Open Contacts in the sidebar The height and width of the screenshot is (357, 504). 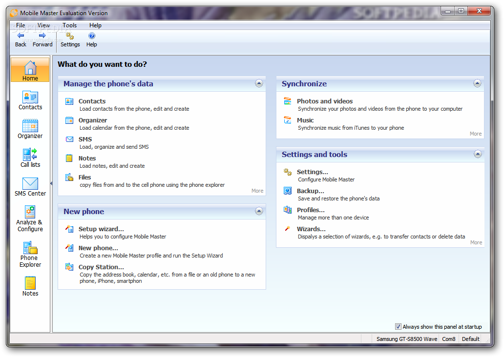point(30,100)
